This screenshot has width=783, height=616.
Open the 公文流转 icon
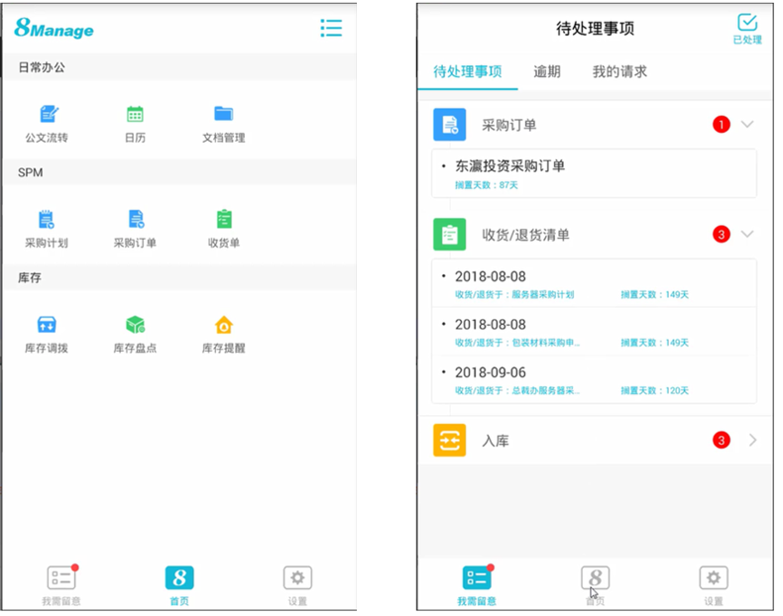click(48, 115)
